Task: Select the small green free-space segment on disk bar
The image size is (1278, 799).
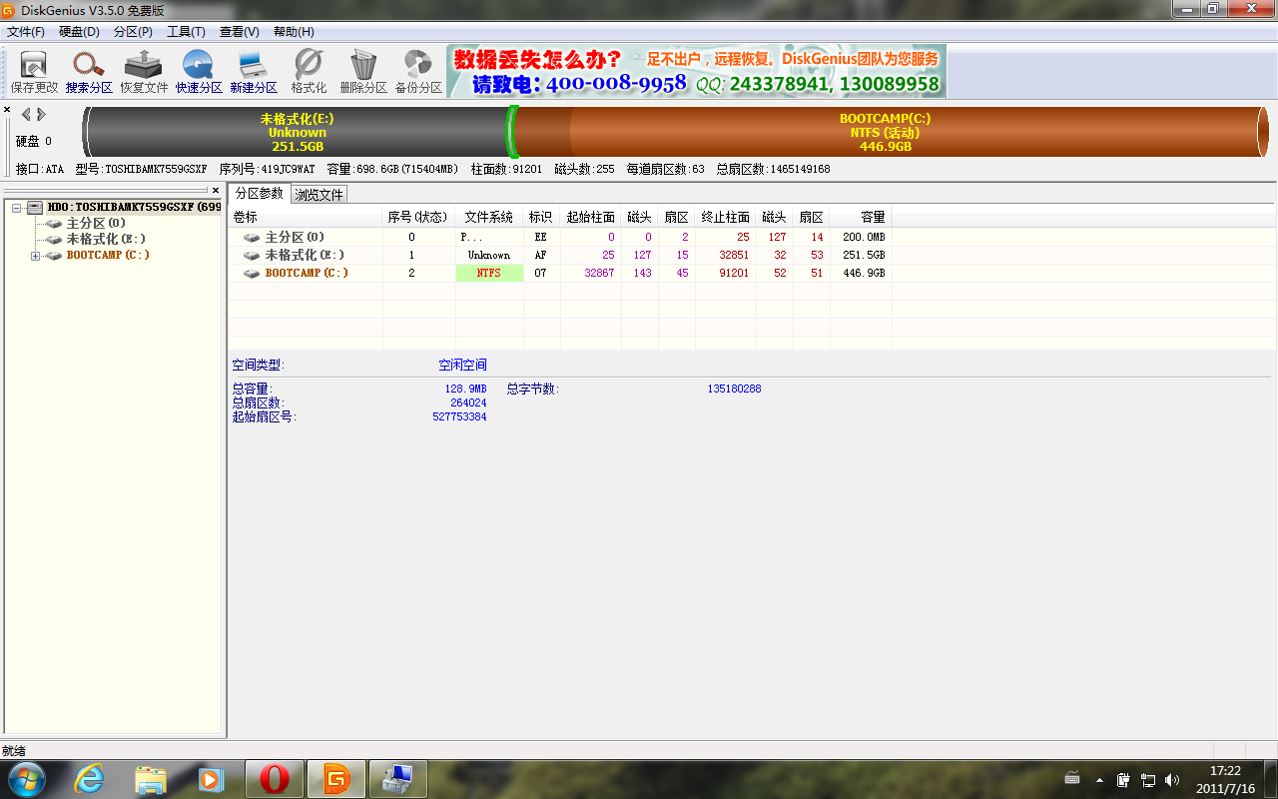Action: (x=511, y=132)
